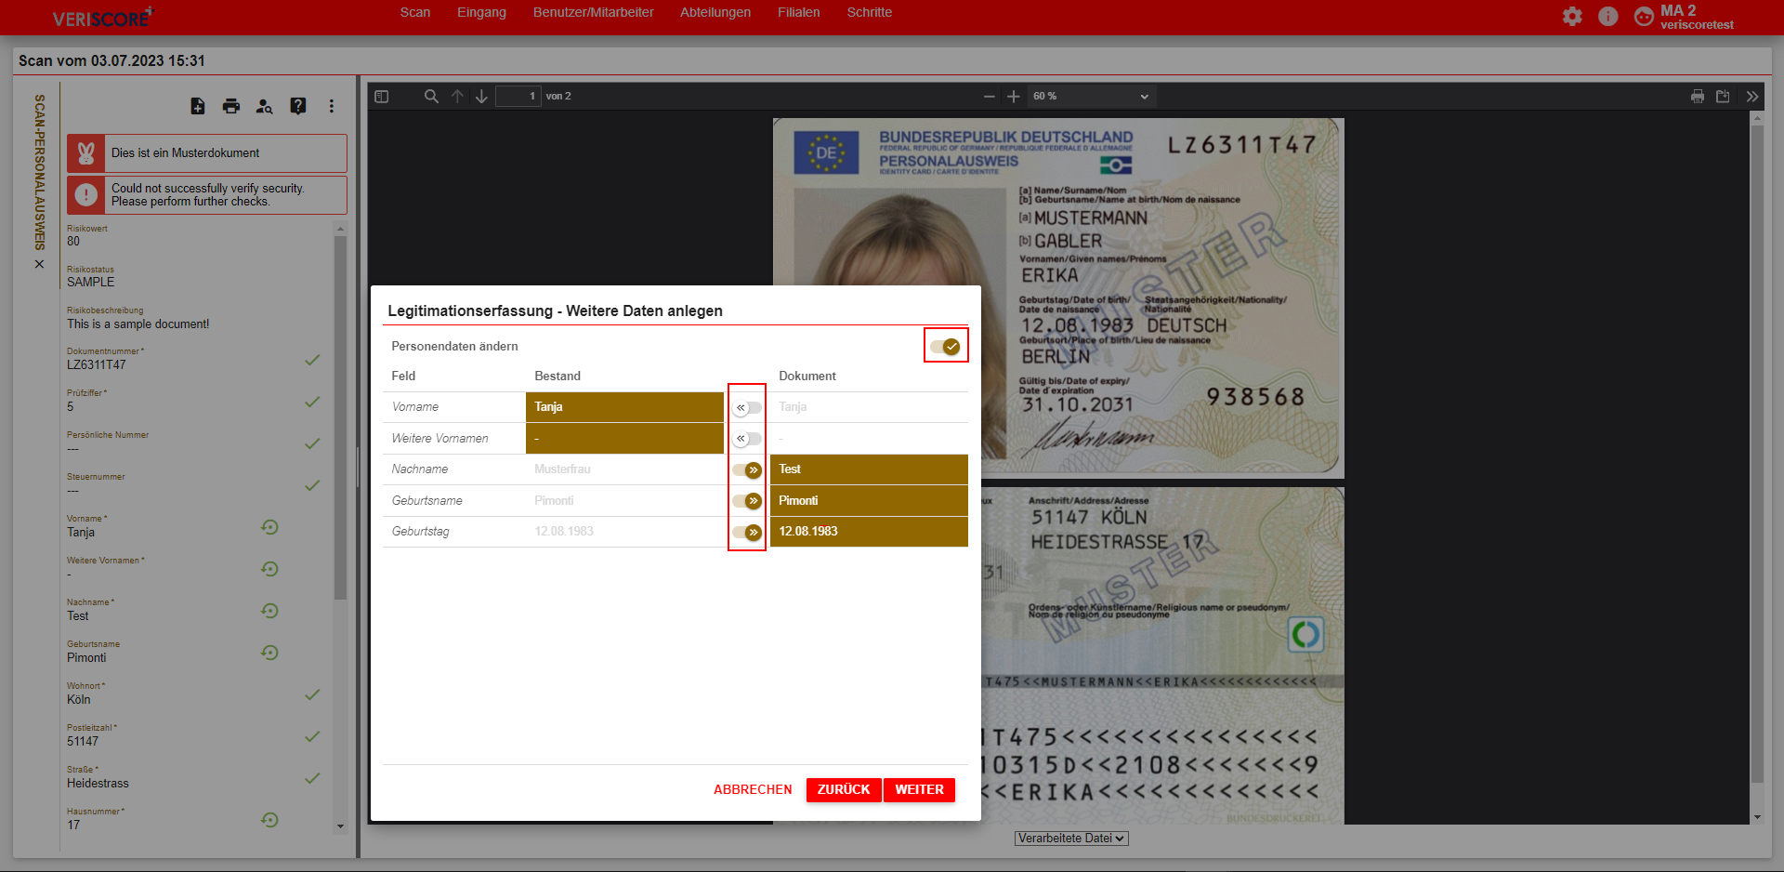Zoom out with the minus icon
The height and width of the screenshot is (872, 1784).
pyautogui.click(x=990, y=96)
